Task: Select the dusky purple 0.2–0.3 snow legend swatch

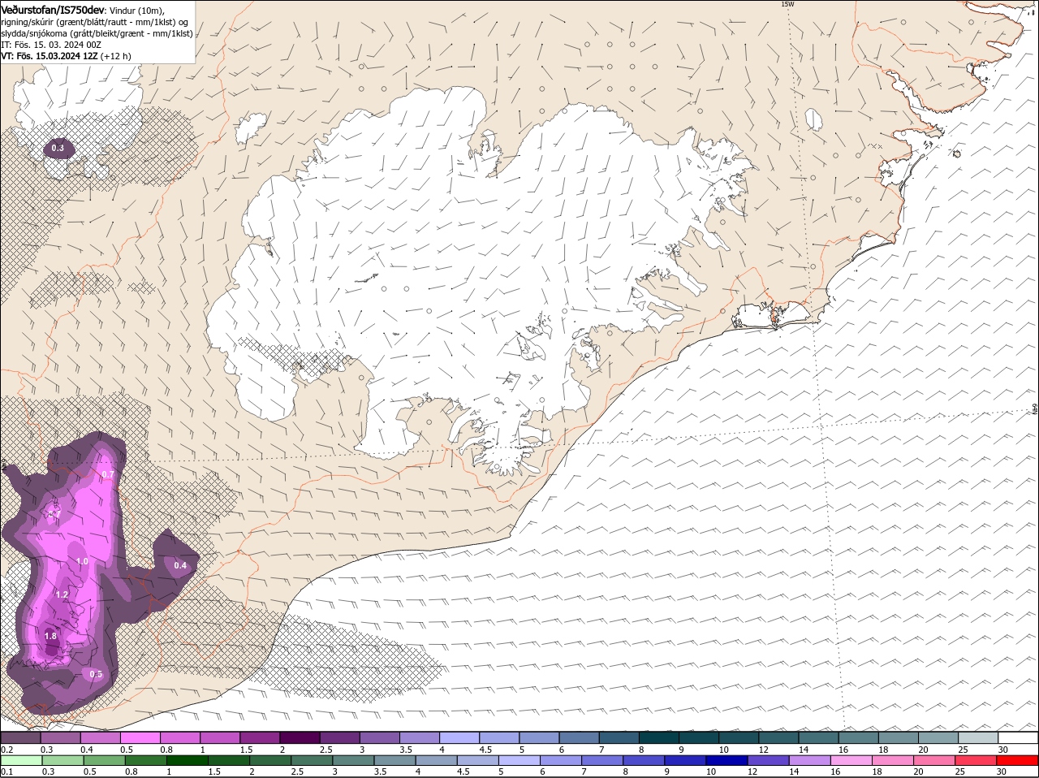Action: pyautogui.click(x=20, y=737)
